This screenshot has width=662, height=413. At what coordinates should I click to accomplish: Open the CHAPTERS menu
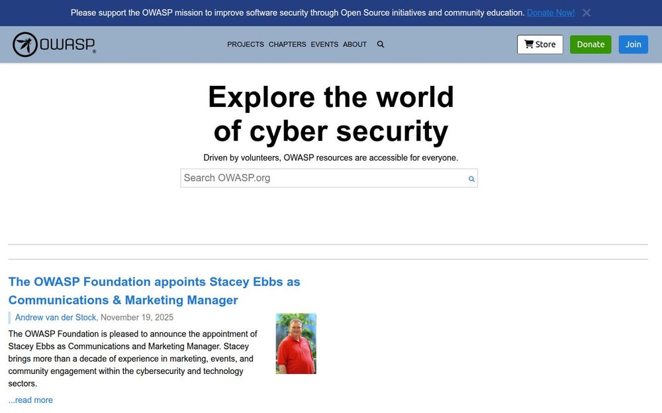287,44
